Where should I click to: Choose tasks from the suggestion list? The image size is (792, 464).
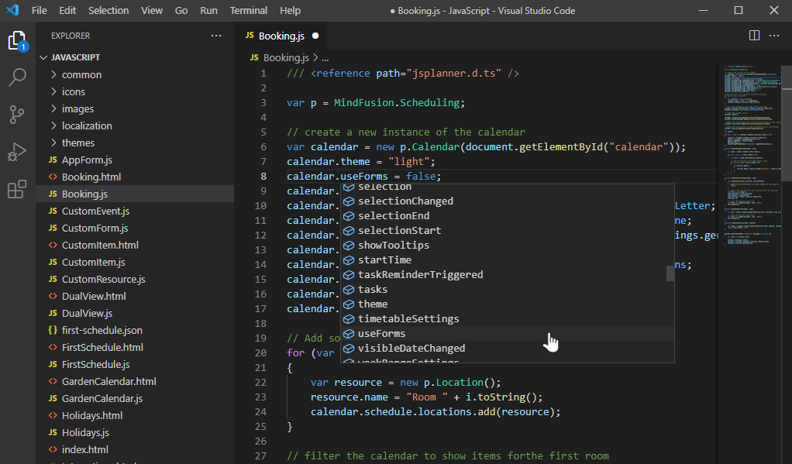tap(507, 289)
